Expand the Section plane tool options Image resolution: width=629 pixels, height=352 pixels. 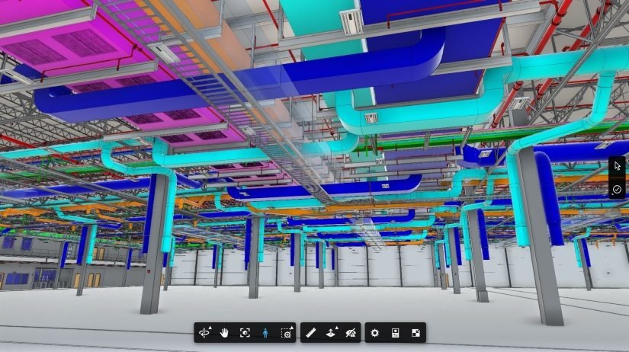click(331, 333)
